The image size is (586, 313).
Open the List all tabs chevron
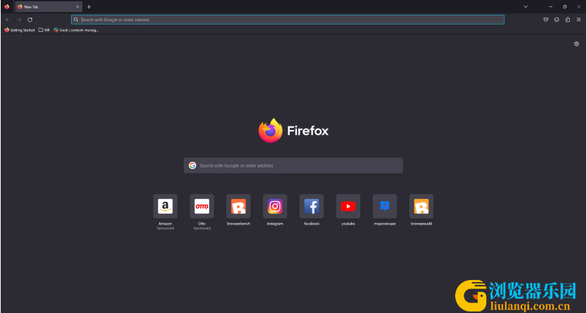tap(526, 7)
